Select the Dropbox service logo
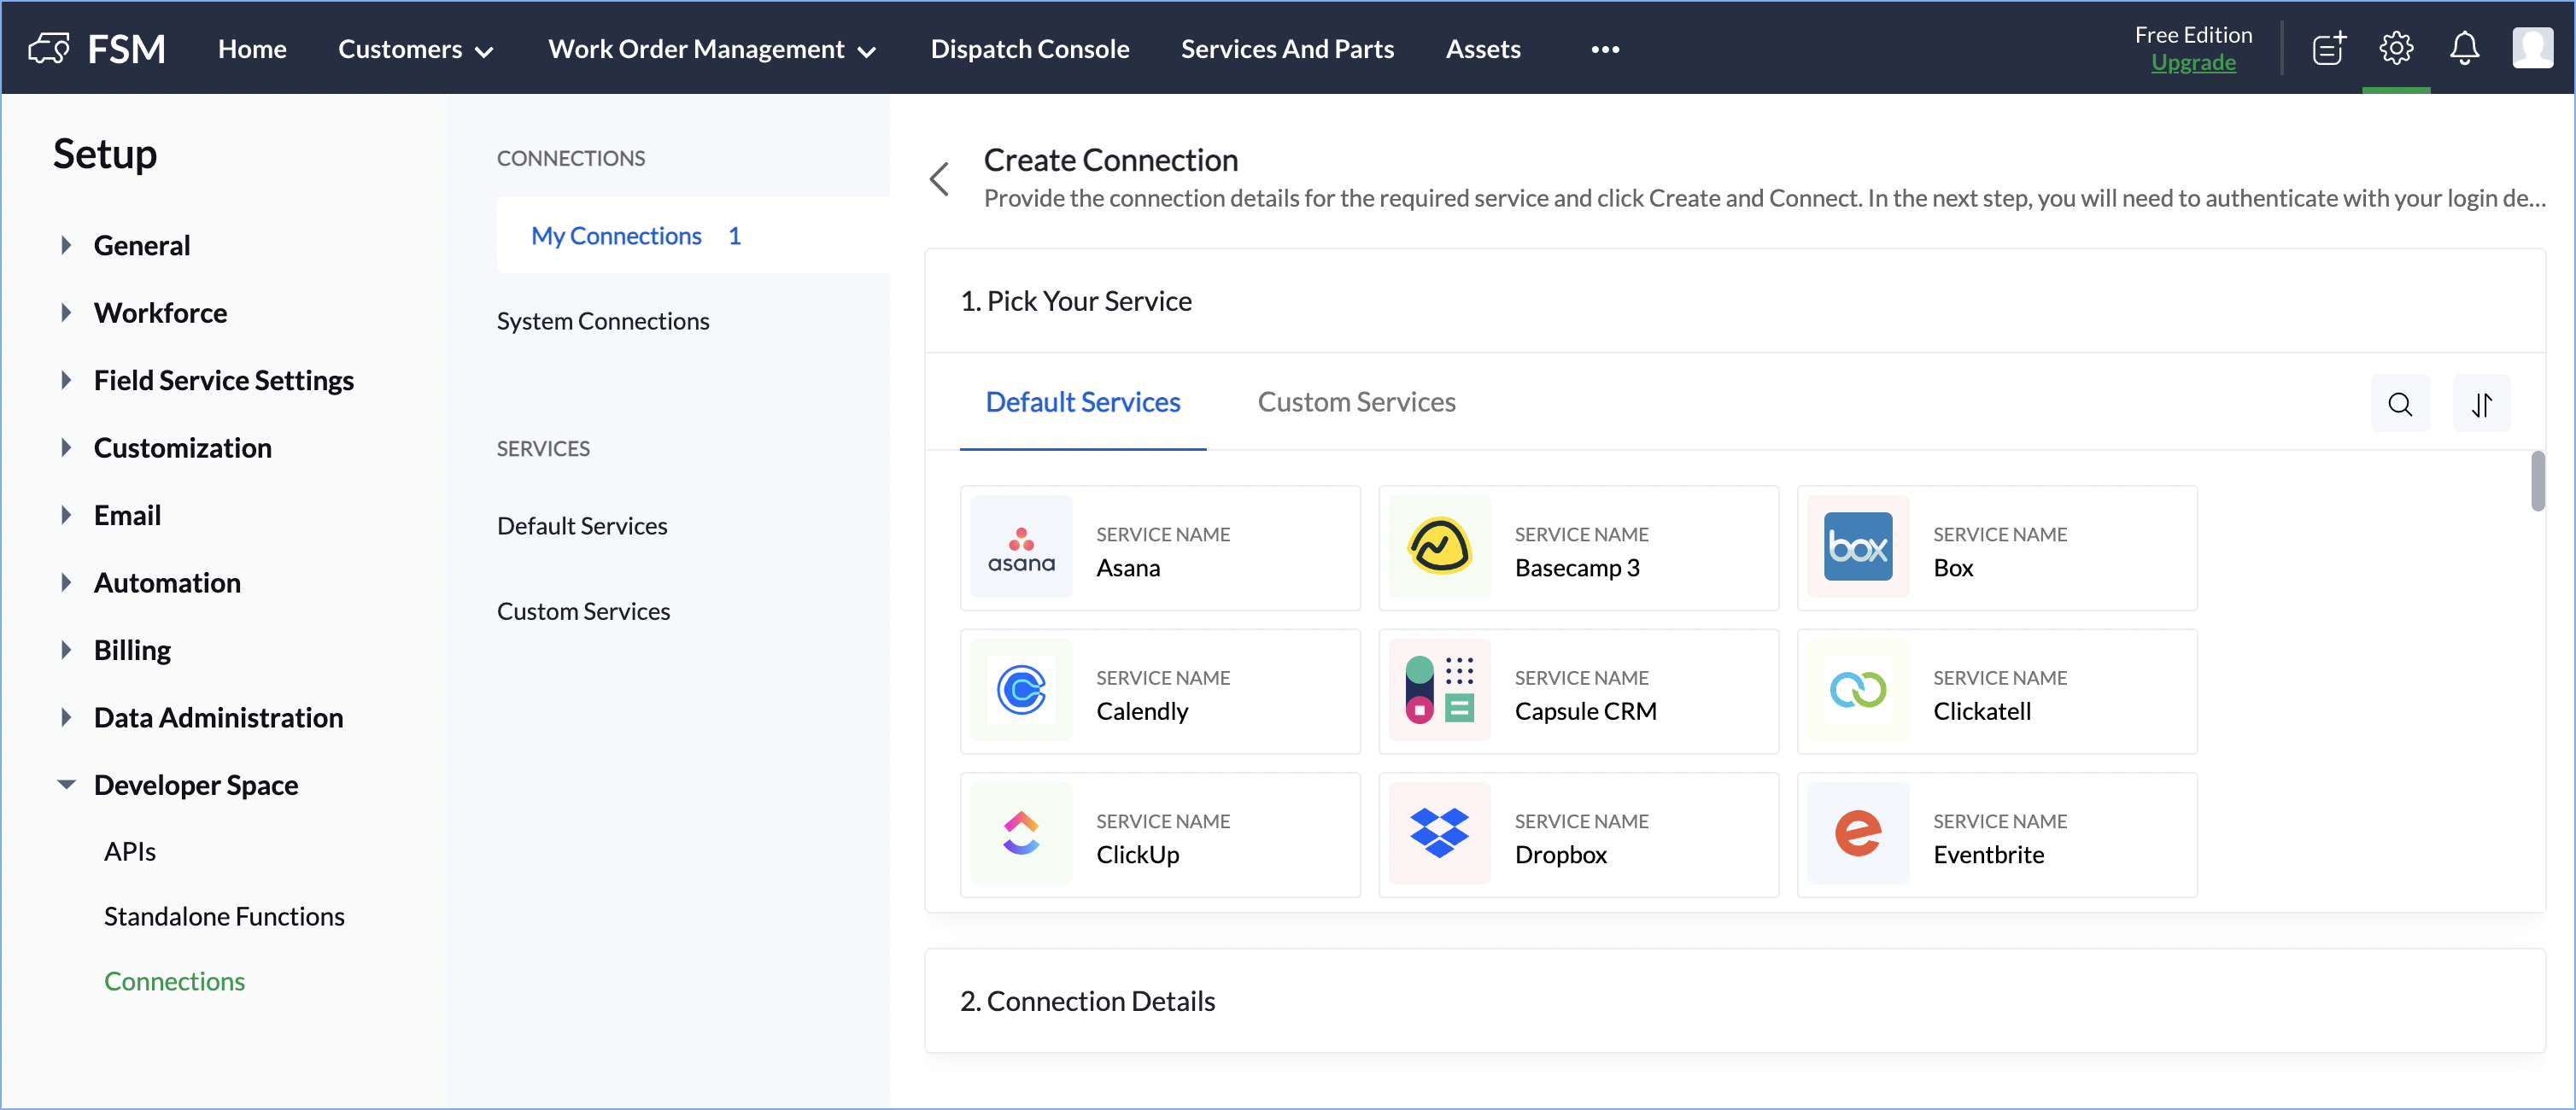Screen dimensions: 2576x1110 tap(1438, 833)
